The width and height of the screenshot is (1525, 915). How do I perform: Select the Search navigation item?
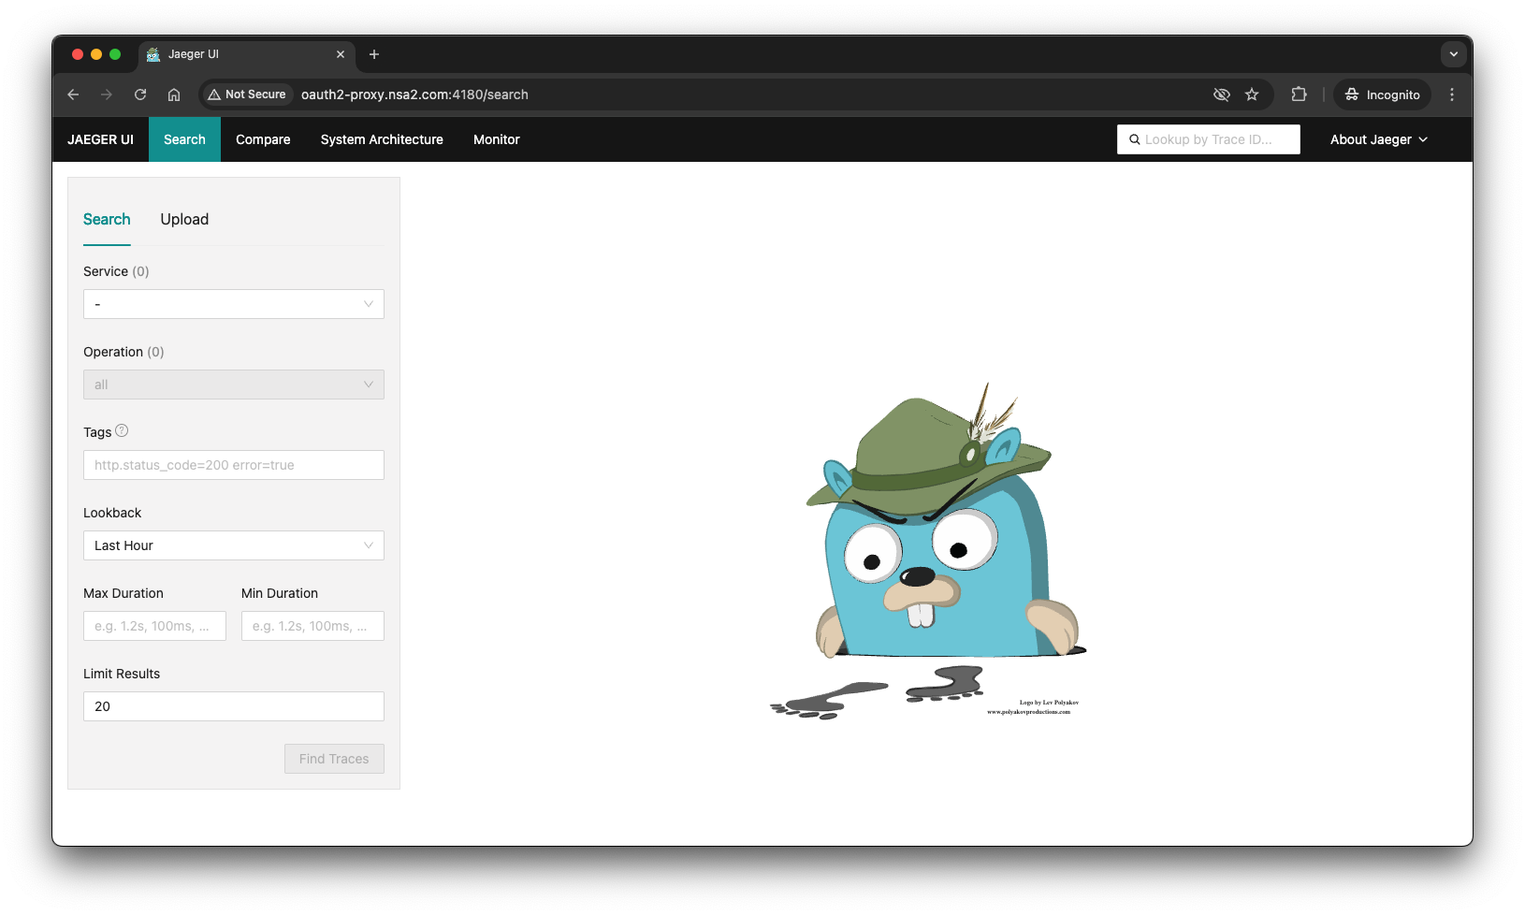click(x=184, y=139)
